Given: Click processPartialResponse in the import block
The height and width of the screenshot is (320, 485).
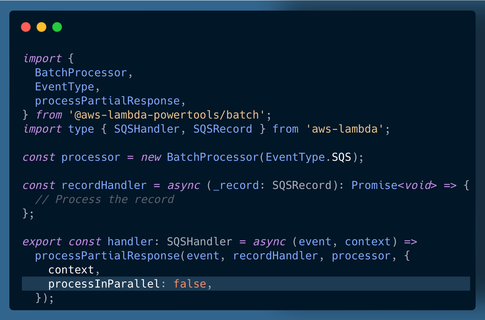Looking at the screenshot, I should (x=107, y=101).
